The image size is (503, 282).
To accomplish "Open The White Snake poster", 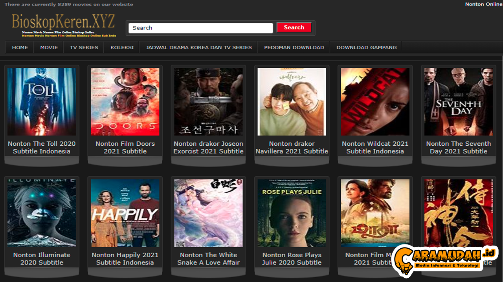I will (x=208, y=213).
